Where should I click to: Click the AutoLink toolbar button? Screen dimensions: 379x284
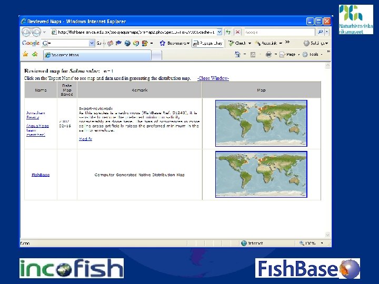[x=266, y=43]
